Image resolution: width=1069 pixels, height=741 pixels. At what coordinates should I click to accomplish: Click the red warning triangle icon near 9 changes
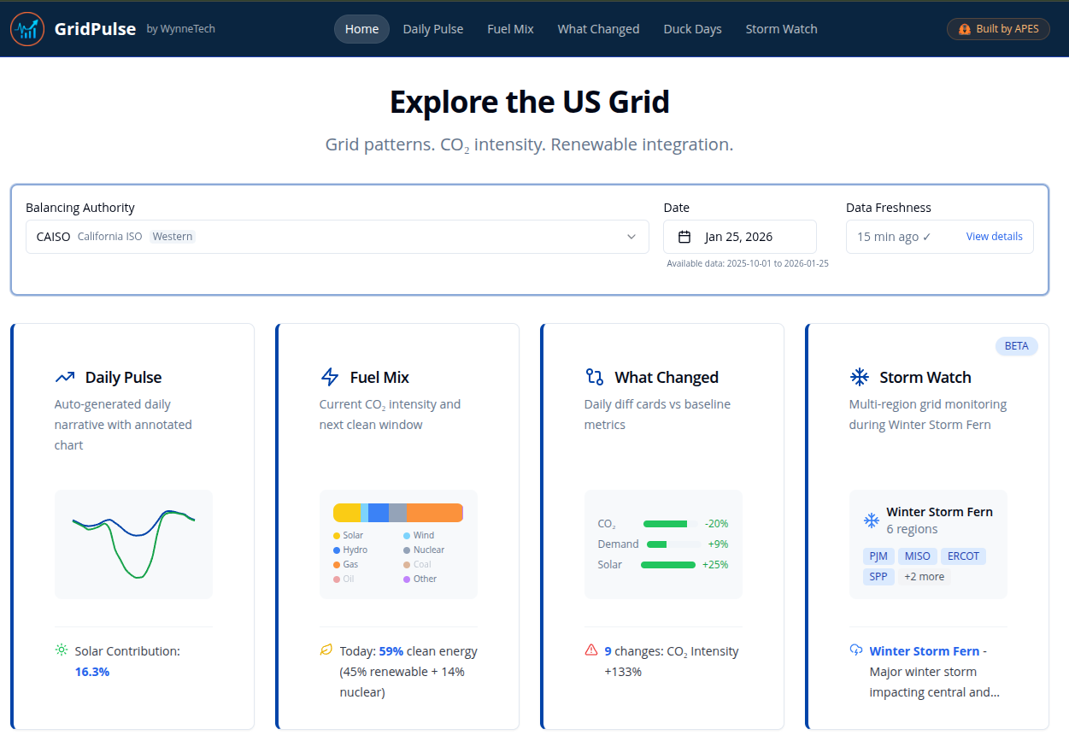pyautogui.click(x=590, y=650)
